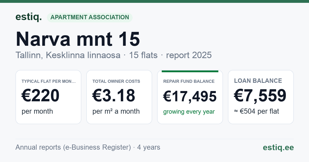Click 'Annual reports (e-Business Register) · 4 years'
309x162 pixels.
(88, 147)
